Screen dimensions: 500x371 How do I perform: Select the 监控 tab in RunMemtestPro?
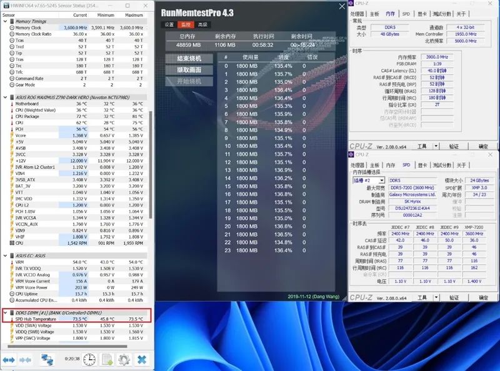pyautogui.click(x=186, y=24)
